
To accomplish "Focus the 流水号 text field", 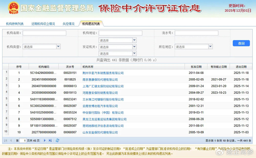I will coord(196,33).
